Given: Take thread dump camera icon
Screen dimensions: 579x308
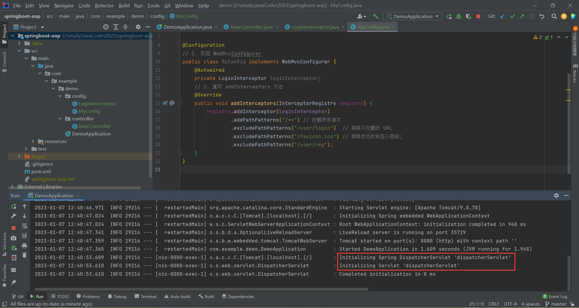Looking at the screenshot, I should click(14, 238).
